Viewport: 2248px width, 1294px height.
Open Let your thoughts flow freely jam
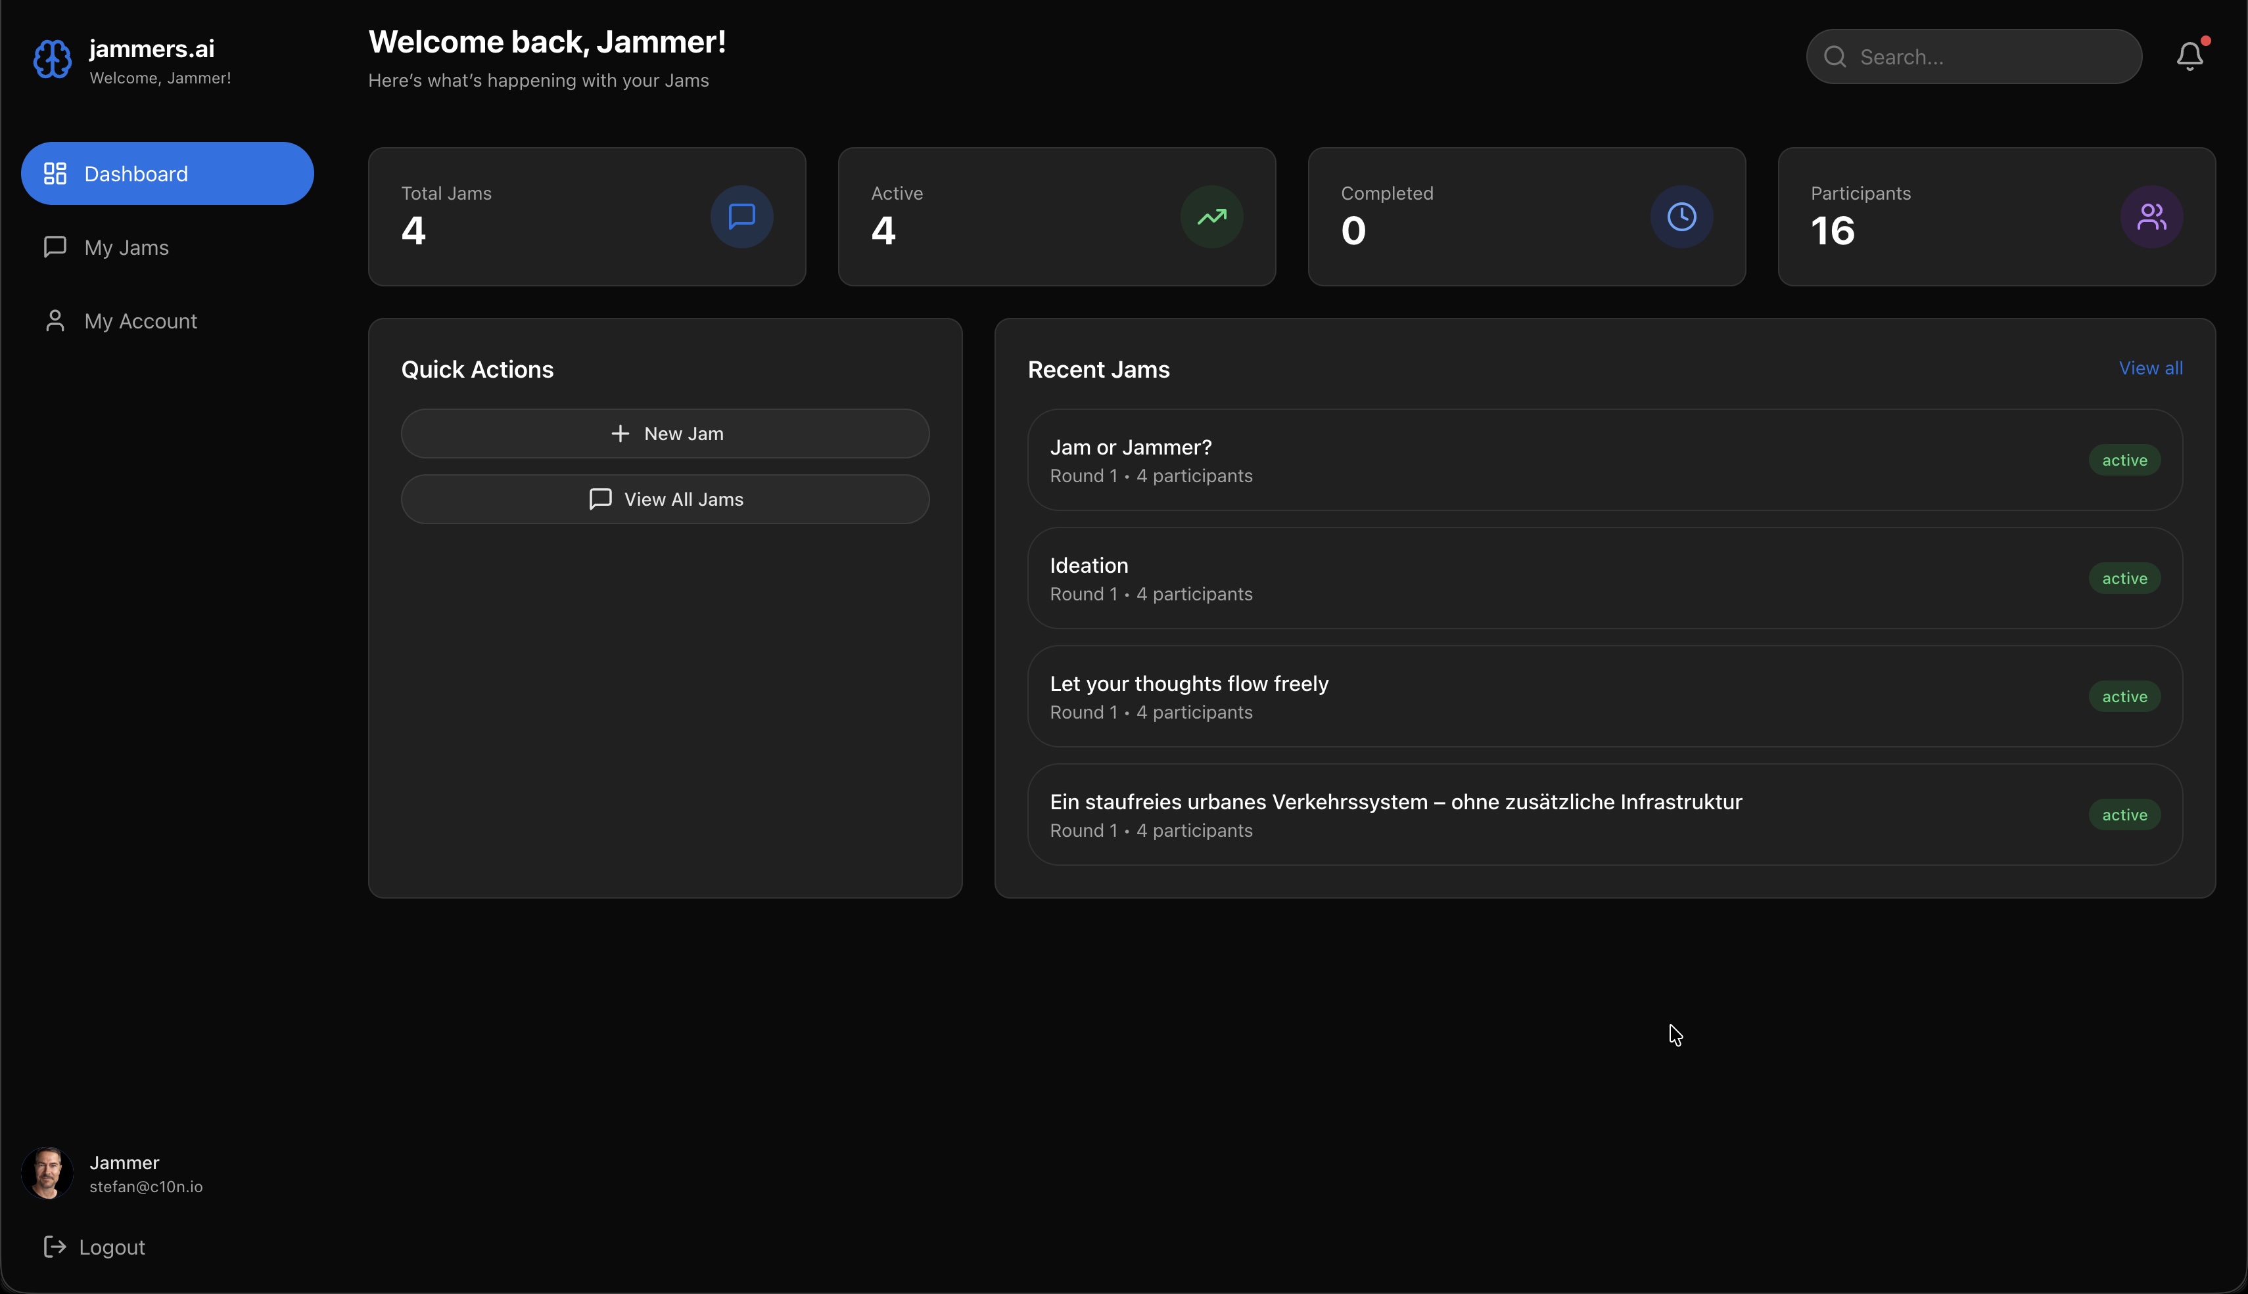tap(1605, 696)
